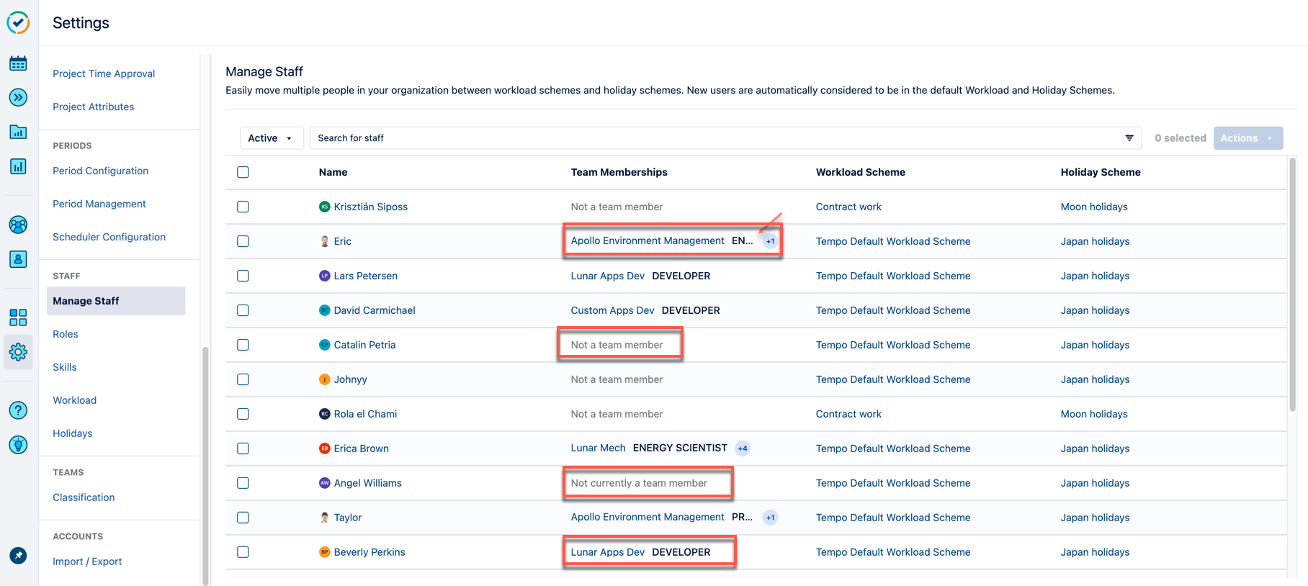Open Import / Export settings
Screen dimensions: 1308x586
pos(87,562)
